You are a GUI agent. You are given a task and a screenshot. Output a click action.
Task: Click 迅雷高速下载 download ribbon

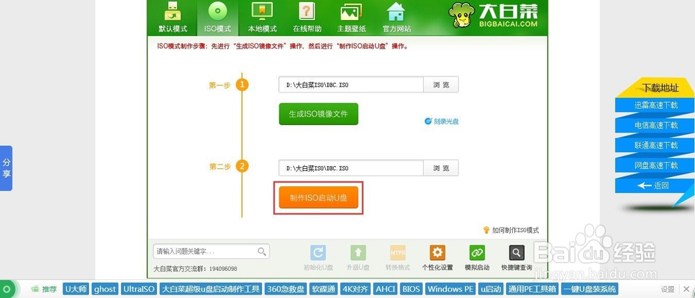click(x=655, y=105)
